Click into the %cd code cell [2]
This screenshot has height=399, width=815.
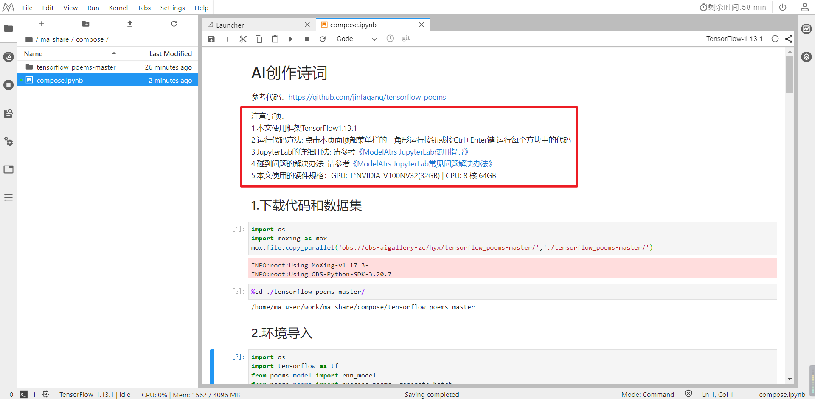[x=512, y=292]
